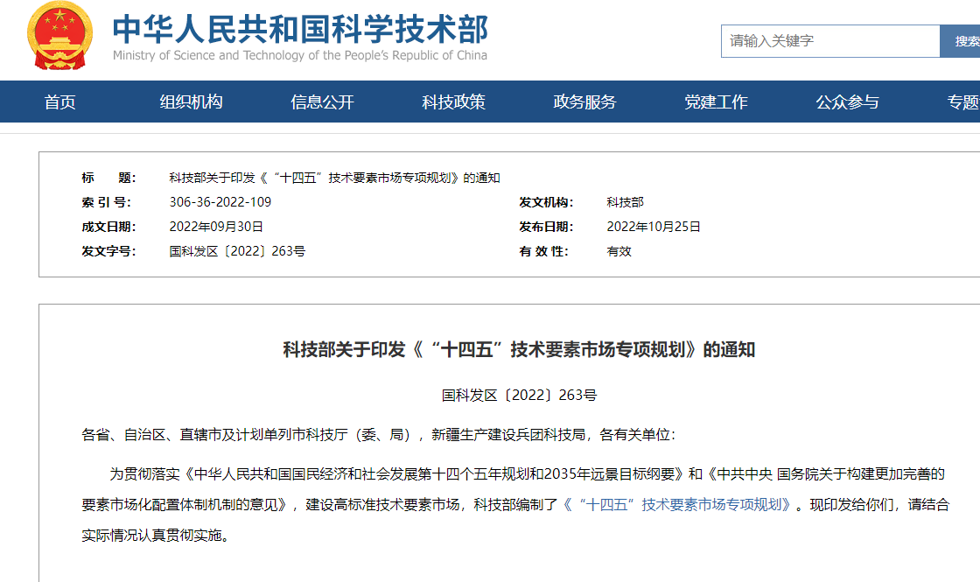The height and width of the screenshot is (582, 980).
Task: Click the 成文日期 value 2022年09月30日
Action: [x=216, y=227]
